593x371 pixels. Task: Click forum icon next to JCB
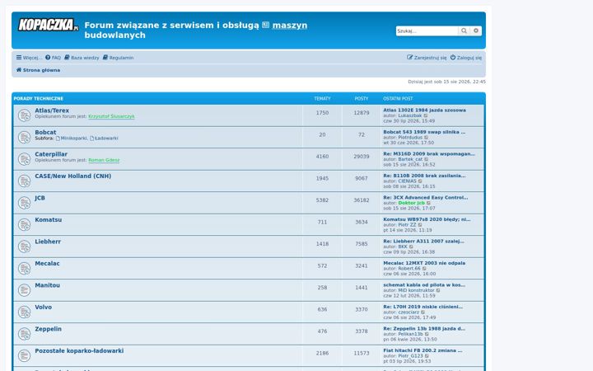click(x=24, y=203)
